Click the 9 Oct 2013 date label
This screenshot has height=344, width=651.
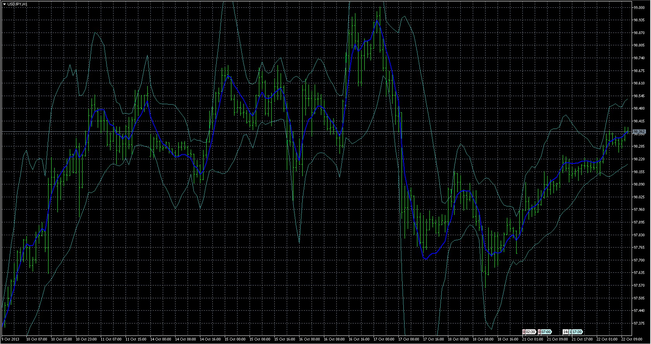(x=10, y=339)
